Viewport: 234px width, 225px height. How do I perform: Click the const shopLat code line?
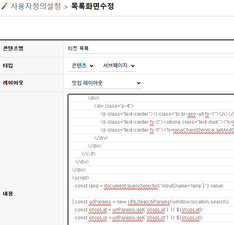(x=139, y=210)
